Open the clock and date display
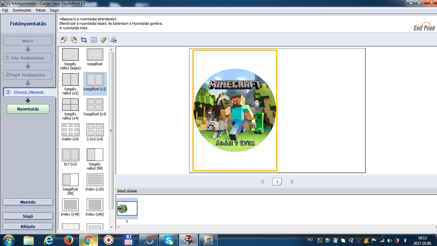This screenshot has width=437, height=246. 422,240
